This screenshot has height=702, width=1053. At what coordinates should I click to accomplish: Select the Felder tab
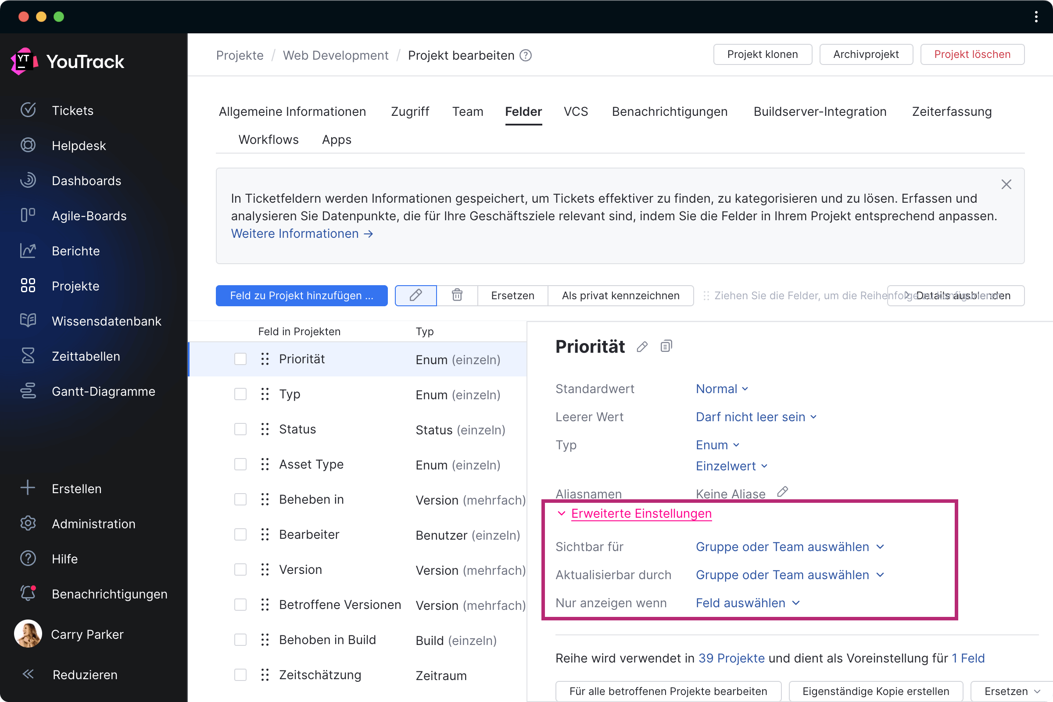tap(523, 111)
